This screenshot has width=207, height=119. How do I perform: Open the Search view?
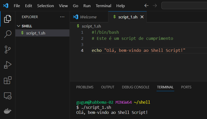[8, 34]
